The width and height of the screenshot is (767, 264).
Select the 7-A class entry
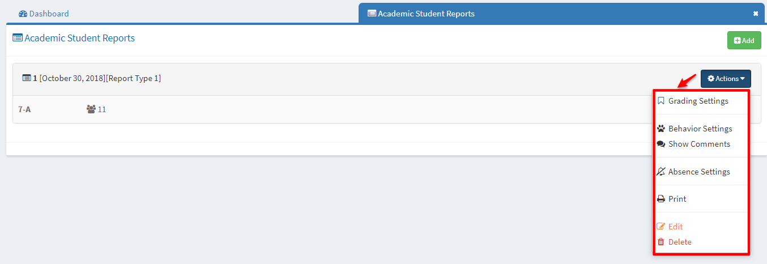point(24,109)
